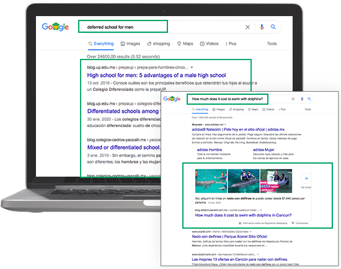This screenshot has height=269, width=341.
Task: Expand the dropdown arrow next to blog.up.edu.mx URL
Action: (x=192, y=68)
